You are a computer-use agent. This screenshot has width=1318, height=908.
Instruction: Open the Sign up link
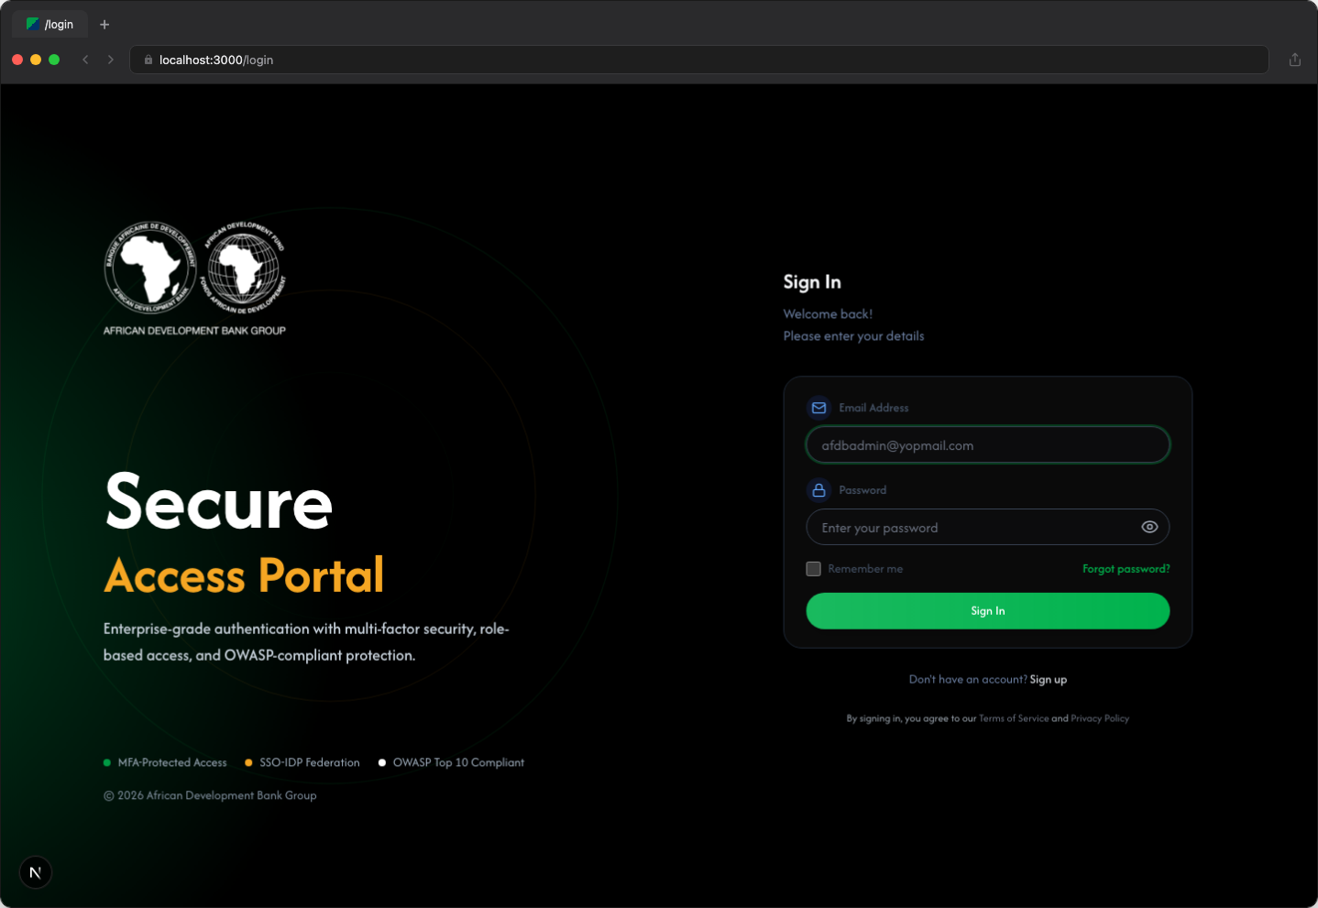click(x=1048, y=680)
